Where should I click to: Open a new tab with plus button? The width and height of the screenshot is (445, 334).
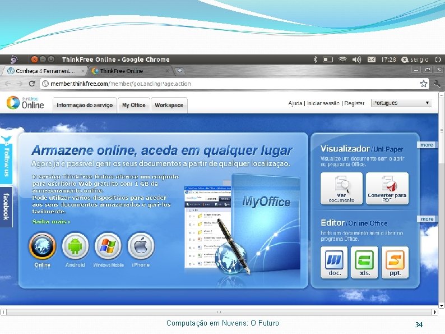pos(180,71)
